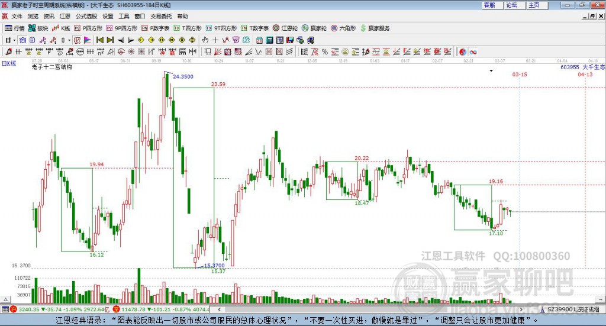Open the 交易委托 menu
Viewport: 606px width, 326px height.
pyautogui.click(x=161, y=16)
